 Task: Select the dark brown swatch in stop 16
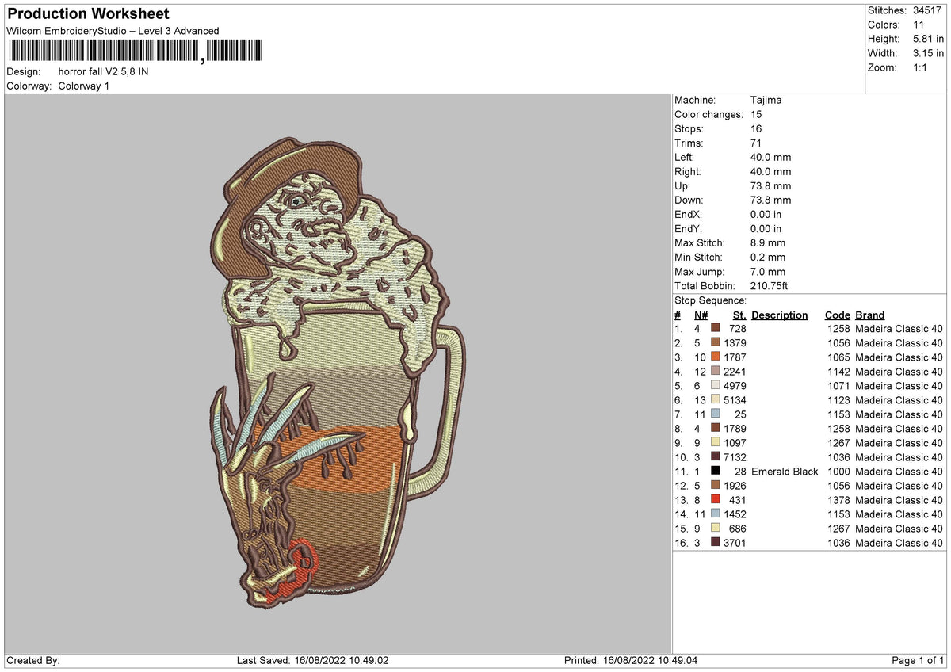coord(716,542)
